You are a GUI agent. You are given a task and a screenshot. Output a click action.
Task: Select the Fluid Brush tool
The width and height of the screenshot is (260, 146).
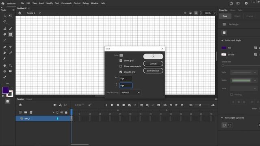(x=4, y=29)
